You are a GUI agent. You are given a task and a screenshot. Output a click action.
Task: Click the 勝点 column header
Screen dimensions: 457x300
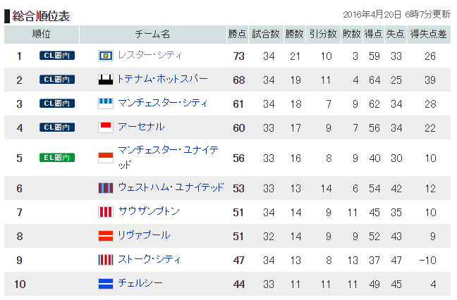237,34
